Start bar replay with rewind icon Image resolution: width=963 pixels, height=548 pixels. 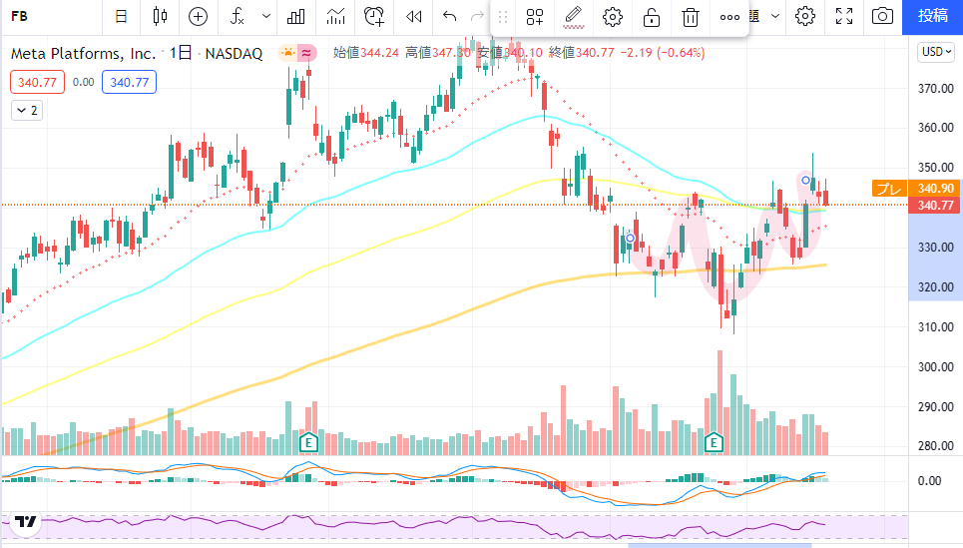(x=414, y=17)
